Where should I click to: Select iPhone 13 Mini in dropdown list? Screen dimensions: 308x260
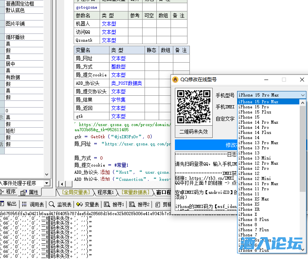254,158
